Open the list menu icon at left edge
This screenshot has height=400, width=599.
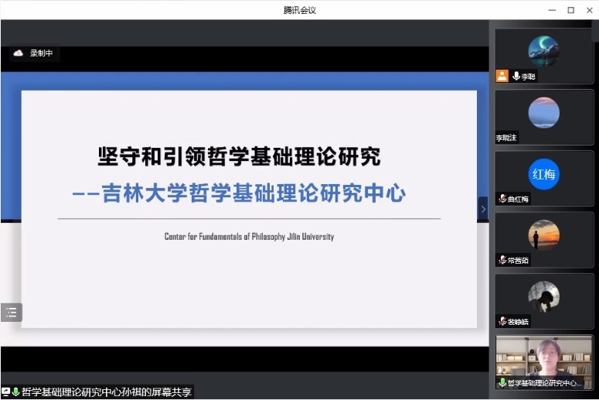tap(11, 313)
